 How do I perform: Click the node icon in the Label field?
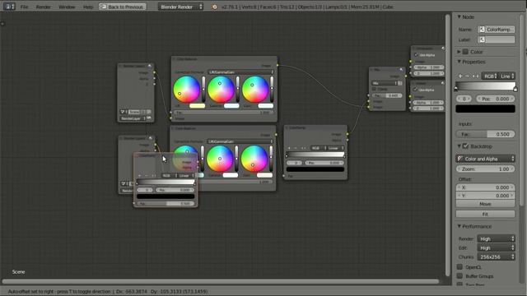click(x=482, y=39)
